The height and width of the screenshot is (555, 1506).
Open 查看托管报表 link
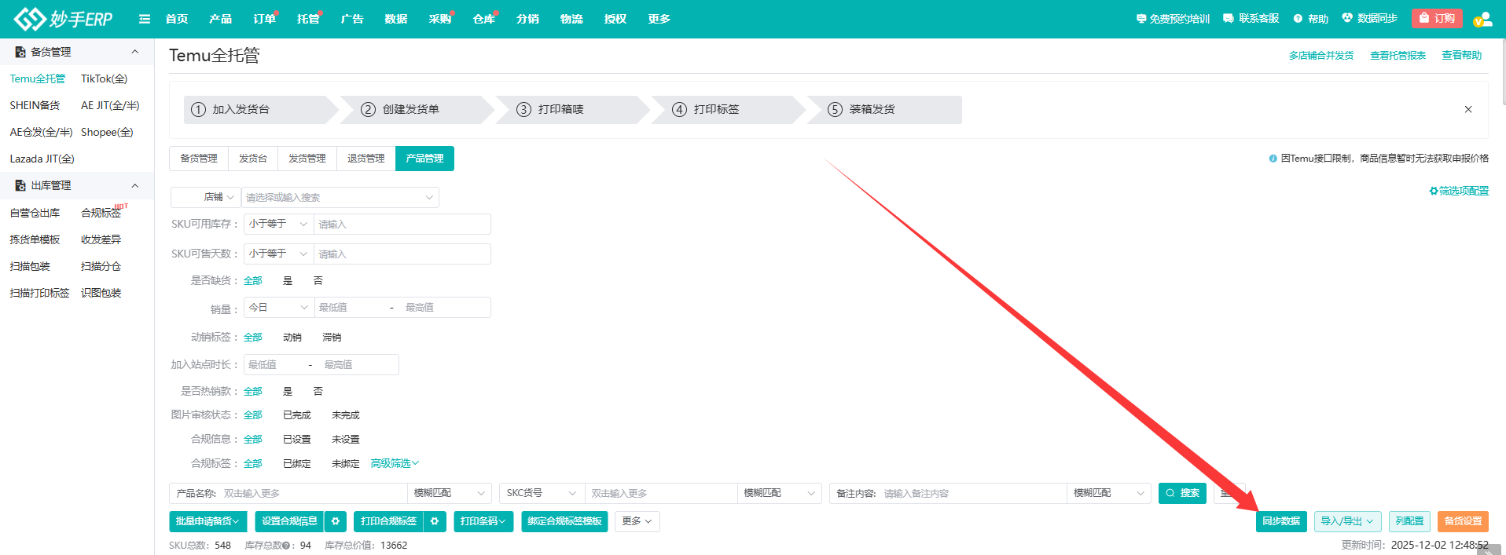1398,55
